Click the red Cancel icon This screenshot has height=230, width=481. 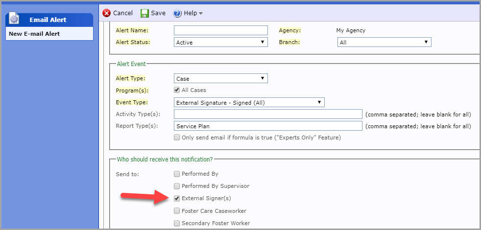click(106, 13)
